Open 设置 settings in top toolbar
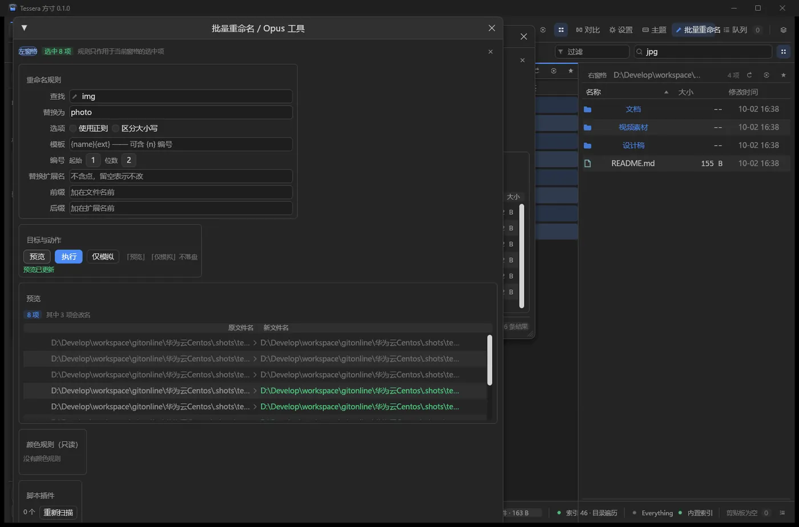The image size is (799, 527). pyautogui.click(x=621, y=30)
